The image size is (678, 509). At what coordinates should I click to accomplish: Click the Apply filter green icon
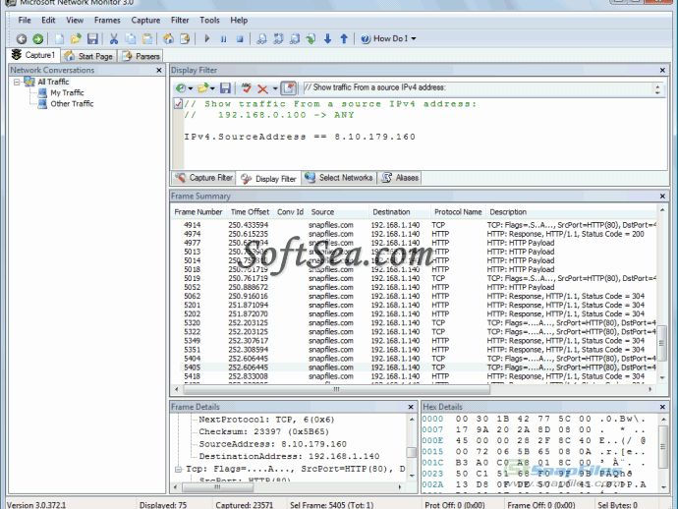[x=181, y=88]
